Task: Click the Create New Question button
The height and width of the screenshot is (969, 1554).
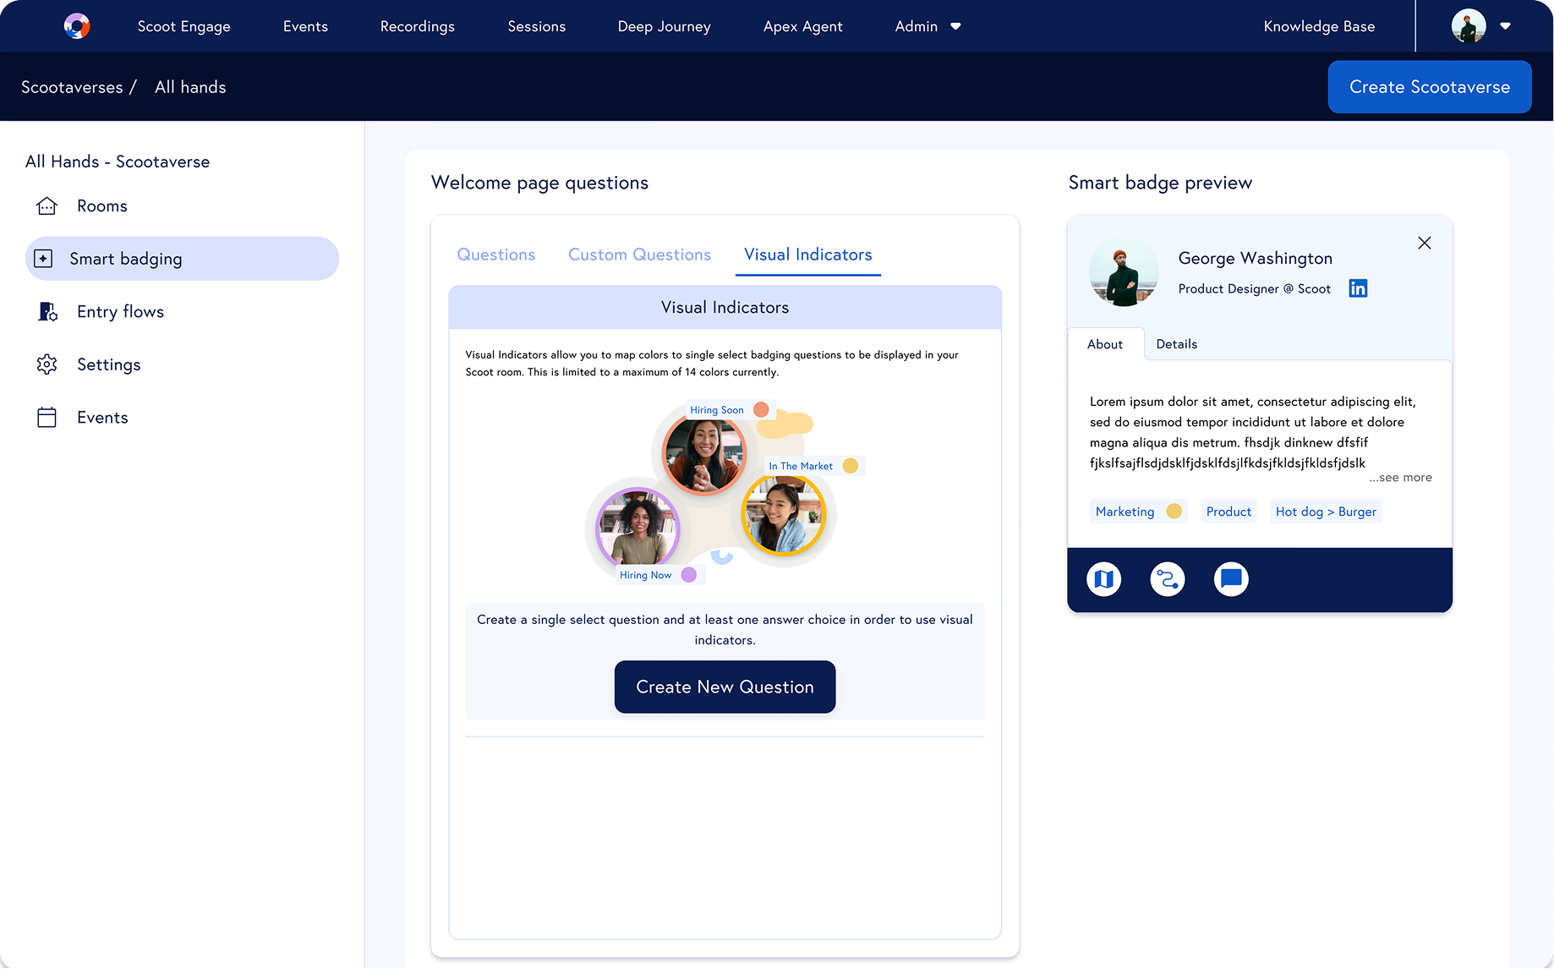Action: pos(725,687)
